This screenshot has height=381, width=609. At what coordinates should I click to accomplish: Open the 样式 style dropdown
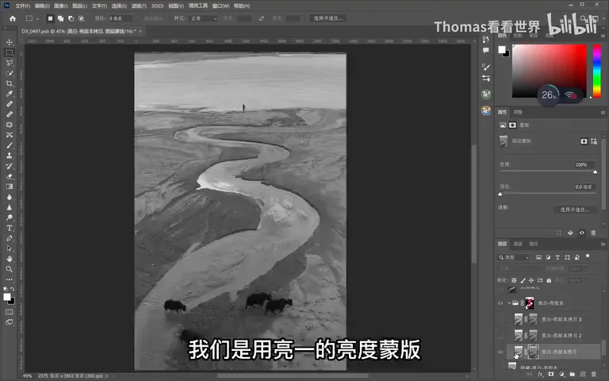click(x=204, y=18)
